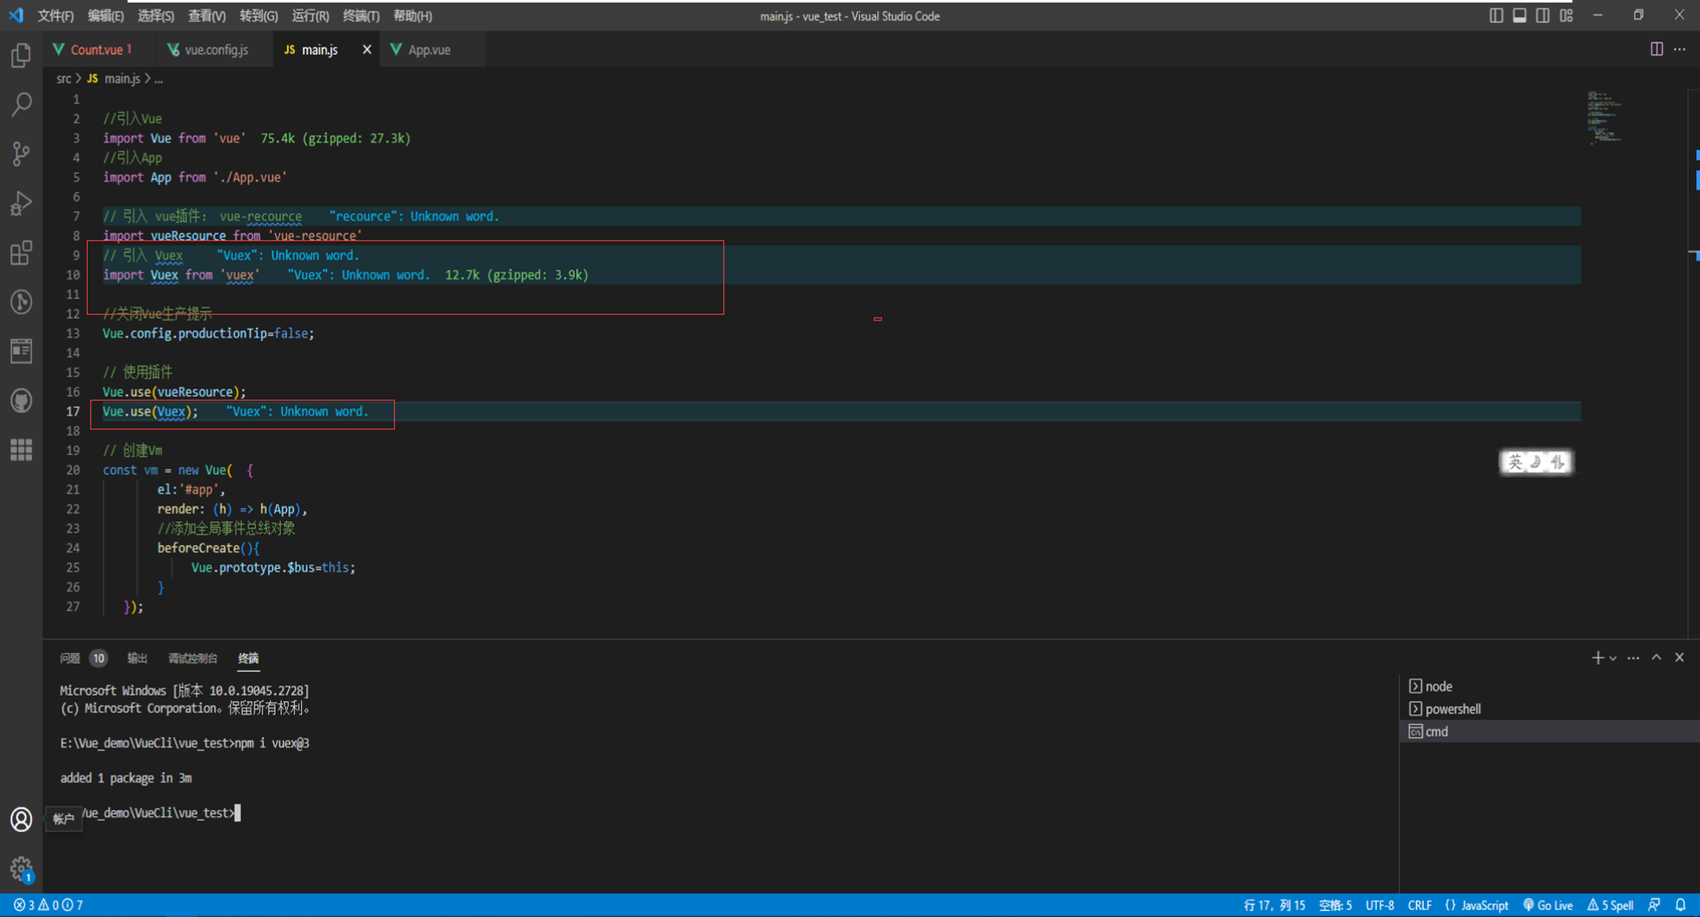Open the 查看(V) menu
This screenshot has width=1700, height=917.
pyautogui.click(x=206, y=16)
